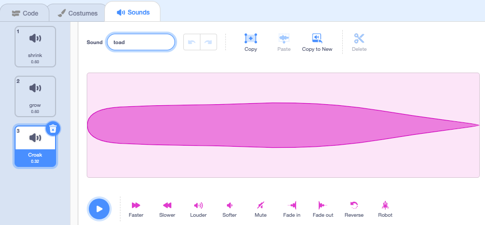
Task: Select the shrink sound thumbnail
Action: point(35,47)
